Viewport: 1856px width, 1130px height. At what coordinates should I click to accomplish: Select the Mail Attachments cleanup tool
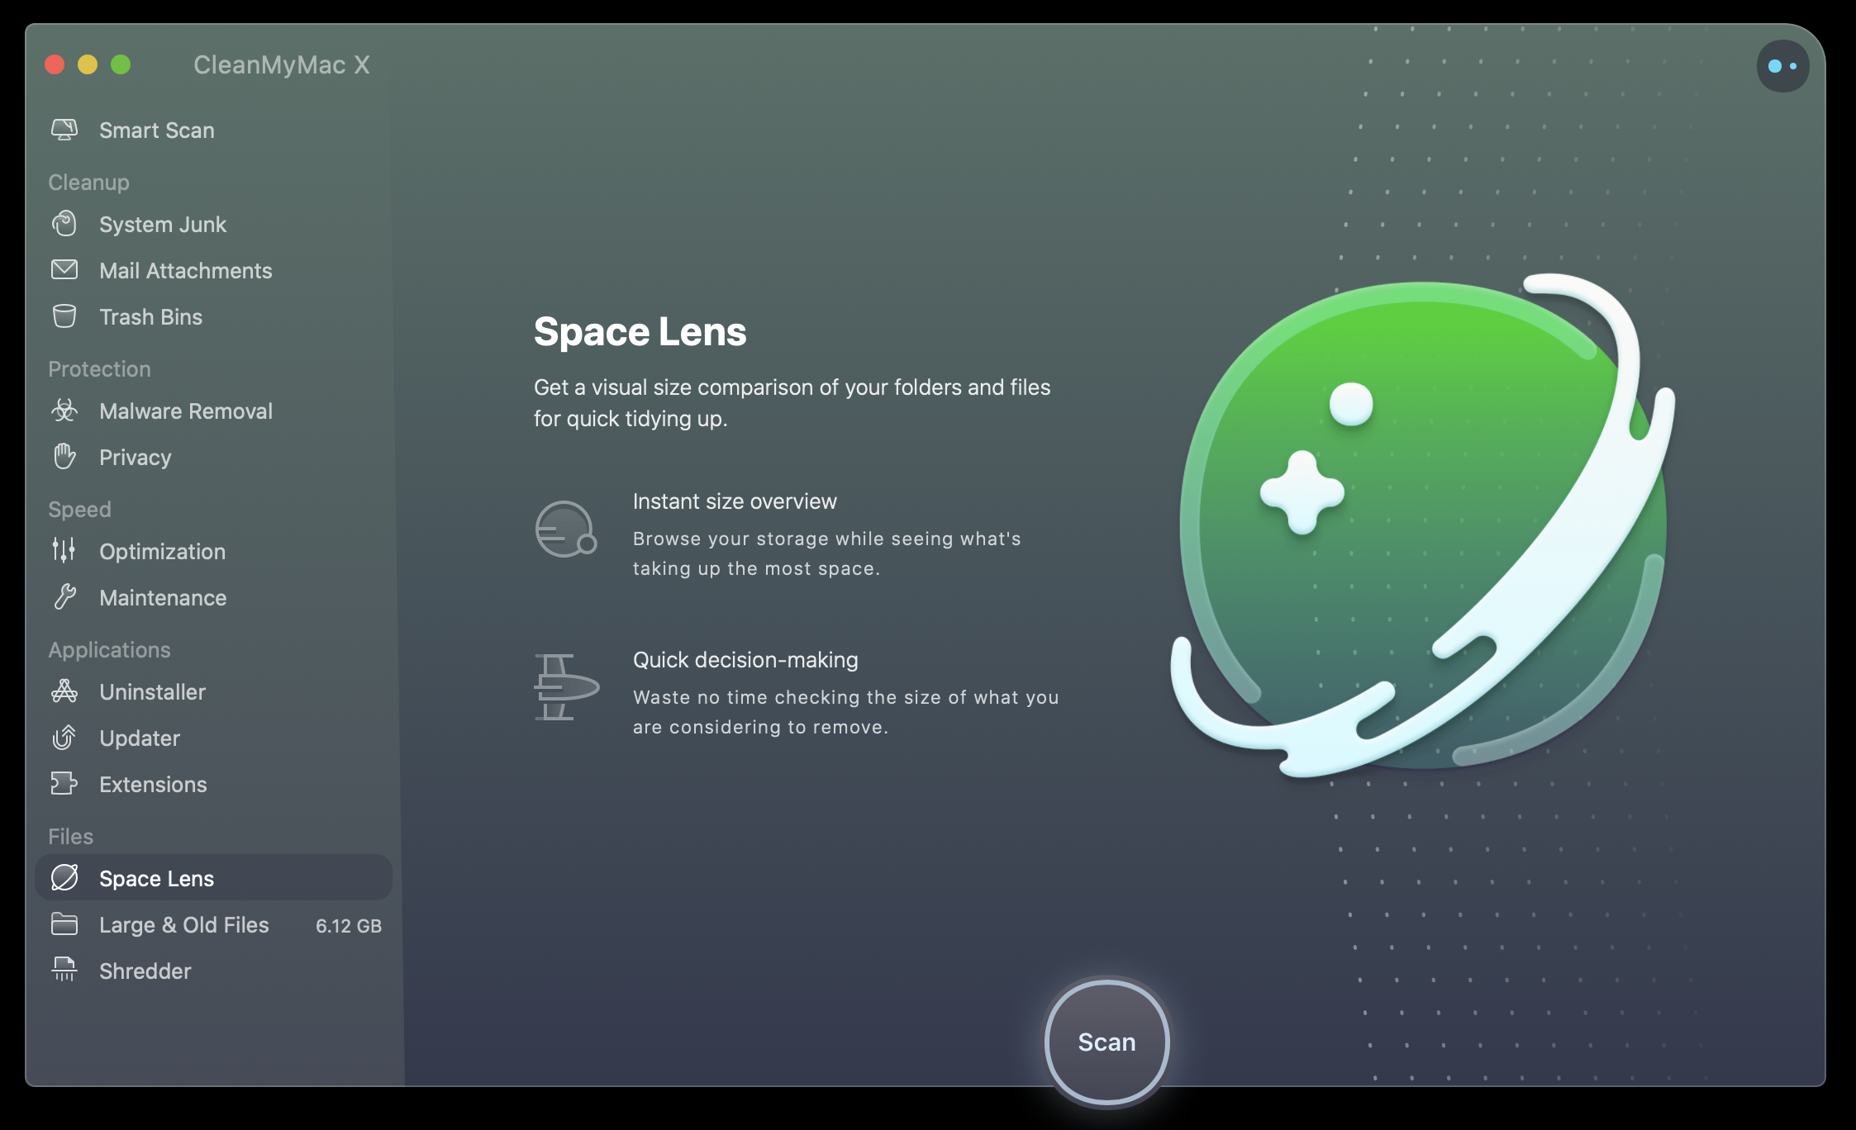(x=186, y=270)
